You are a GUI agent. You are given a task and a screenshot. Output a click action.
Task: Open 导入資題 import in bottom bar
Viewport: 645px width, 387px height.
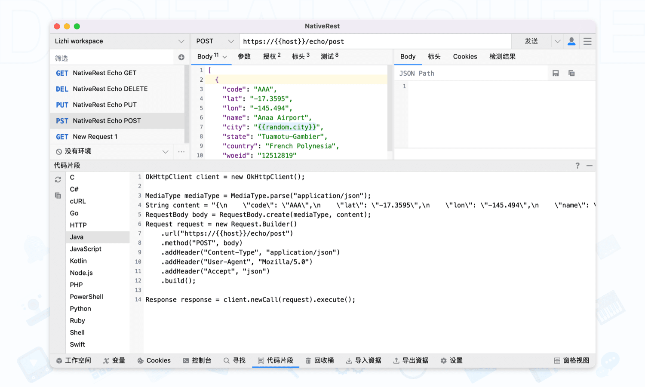point(364,360)
